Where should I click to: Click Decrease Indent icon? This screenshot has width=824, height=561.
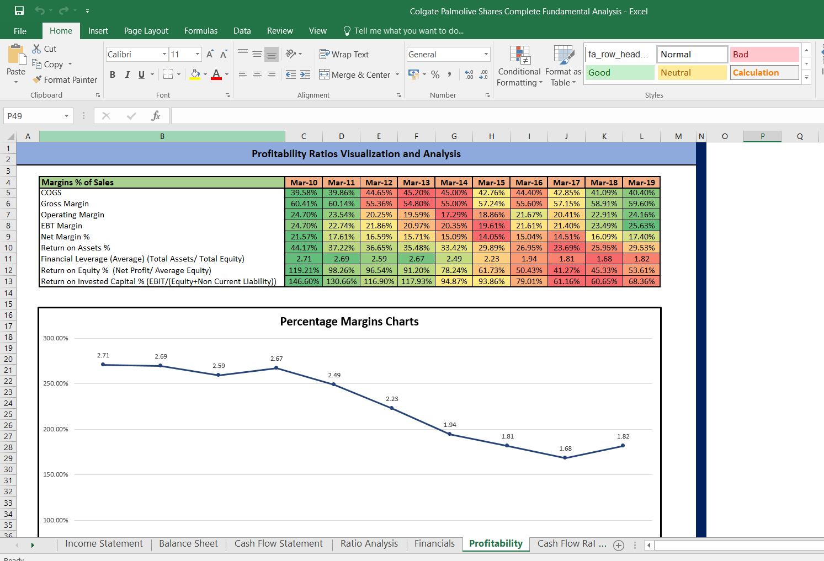291,74
